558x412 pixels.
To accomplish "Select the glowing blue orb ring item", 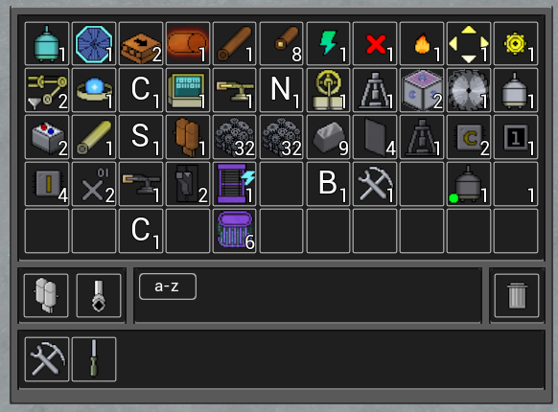I will 94,90.
